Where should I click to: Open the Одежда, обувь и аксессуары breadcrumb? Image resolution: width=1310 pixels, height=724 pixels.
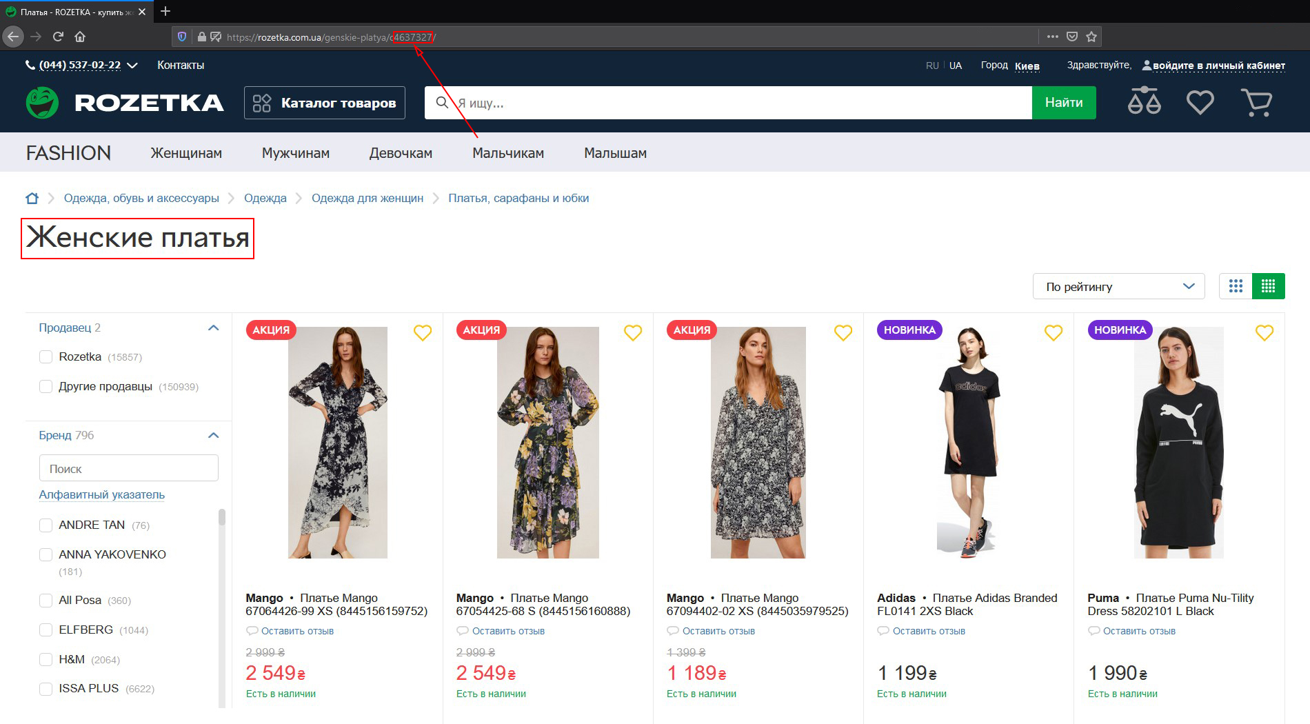coord(141,199)
